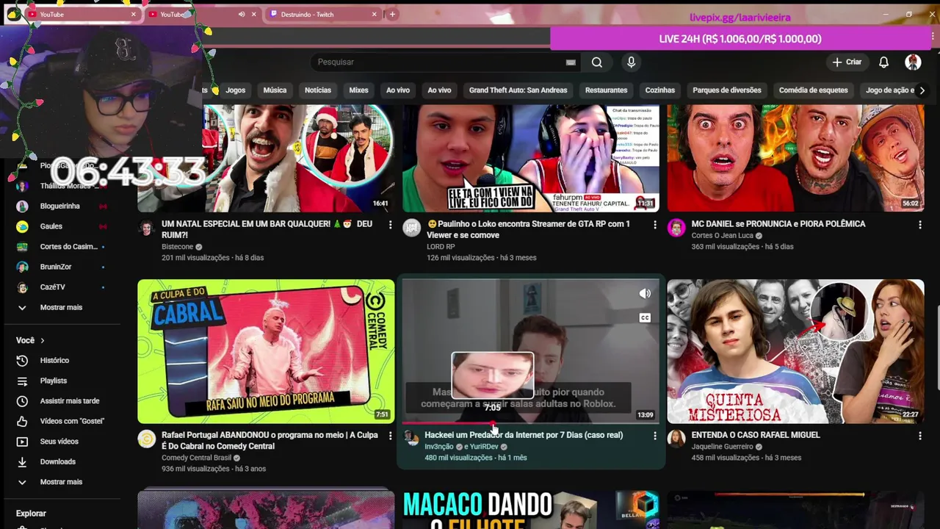Open options menu for Rafael Portugal video
Image resolution: width=940 pixels, height=529 pixels.
coord(390,436)
